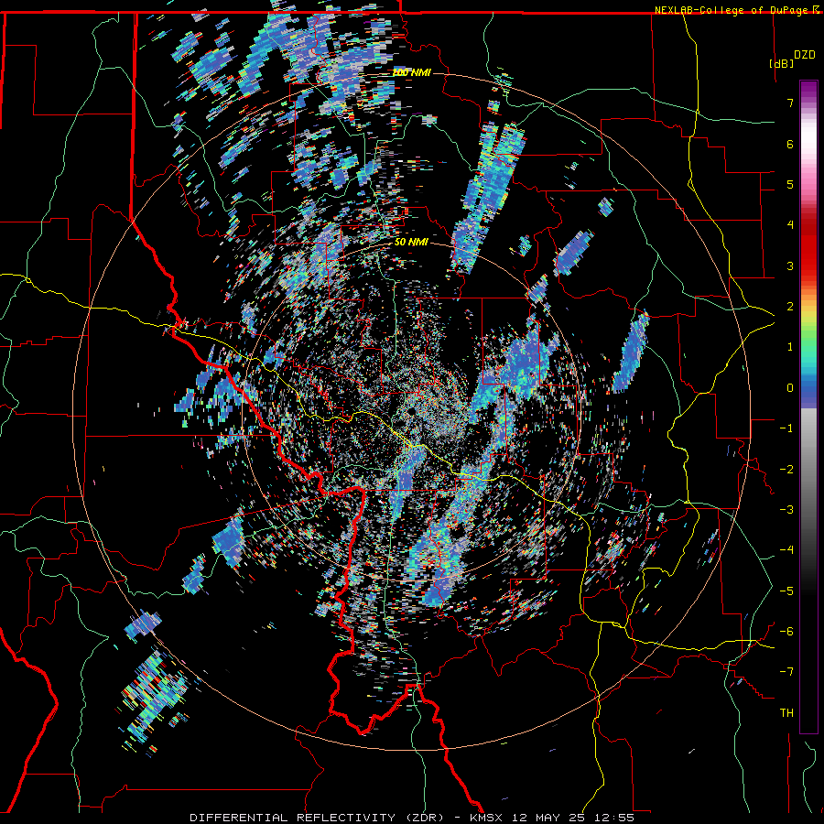The image size is (824, 824).
Task: Click the -3 value on color scale
Action: coord(786,510)
